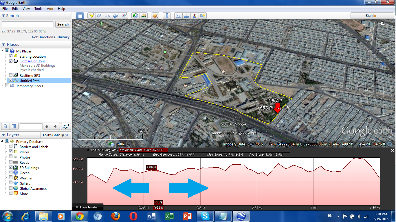Open the Tools menu

(x=38, y=9)
